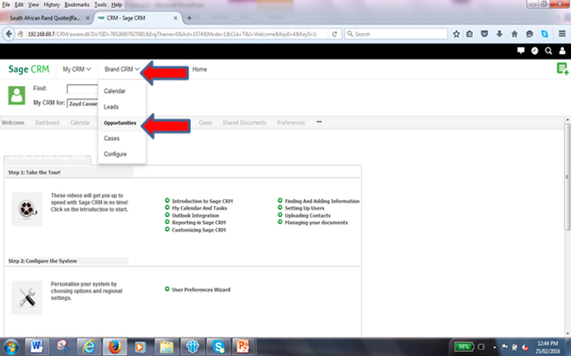The image size is (571, 356).
Task: Expand the My CRM dropdown menu
Action: pyautogui.click(x=77, y=69)
